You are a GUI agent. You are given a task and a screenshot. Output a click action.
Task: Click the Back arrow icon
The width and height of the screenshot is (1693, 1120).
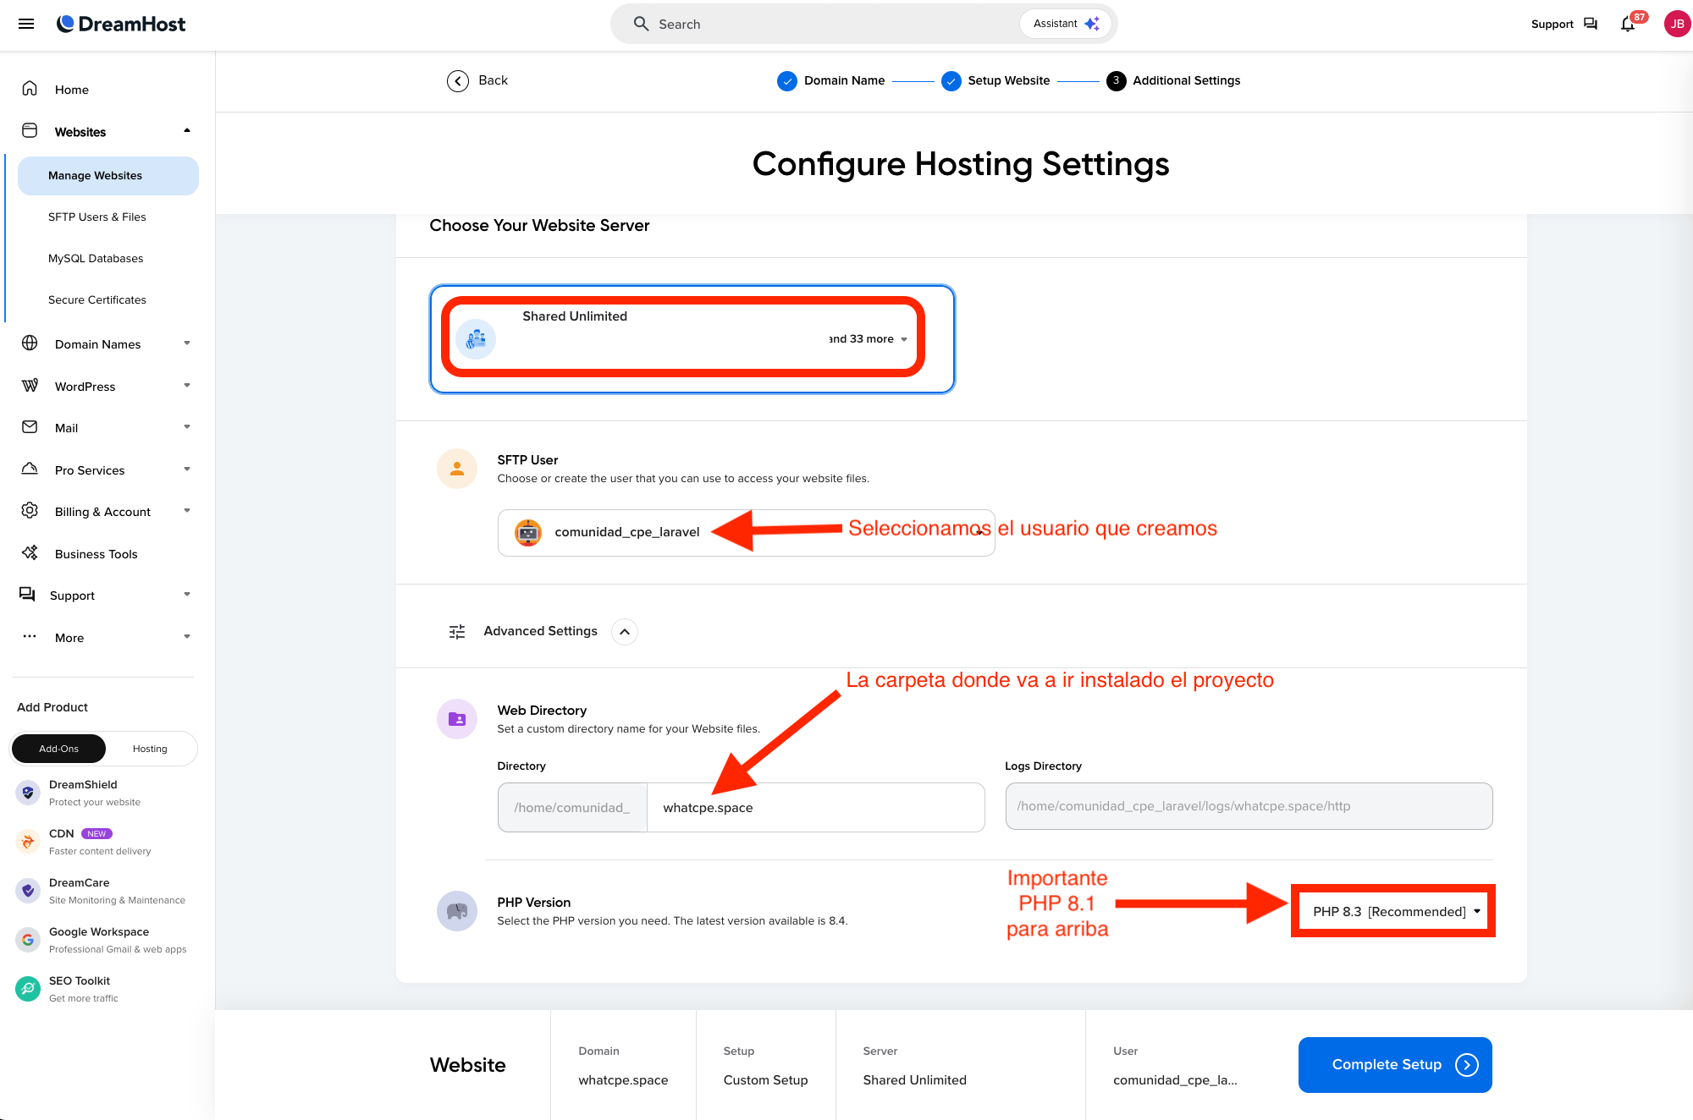pyautogui.click(x=458, y=80)
